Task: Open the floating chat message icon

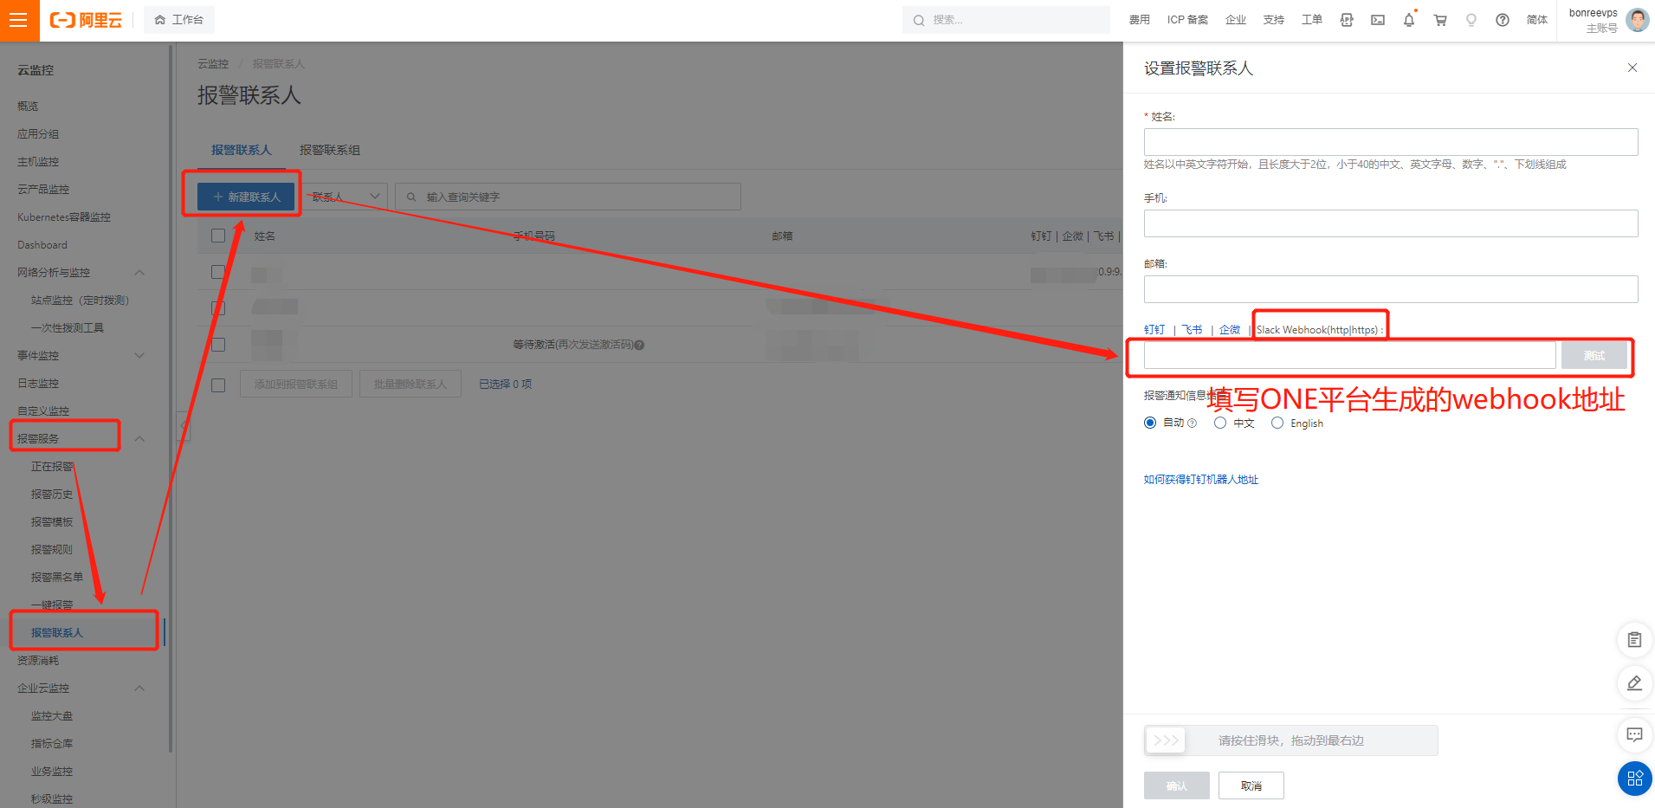Action: click(x=1634, y=735)
